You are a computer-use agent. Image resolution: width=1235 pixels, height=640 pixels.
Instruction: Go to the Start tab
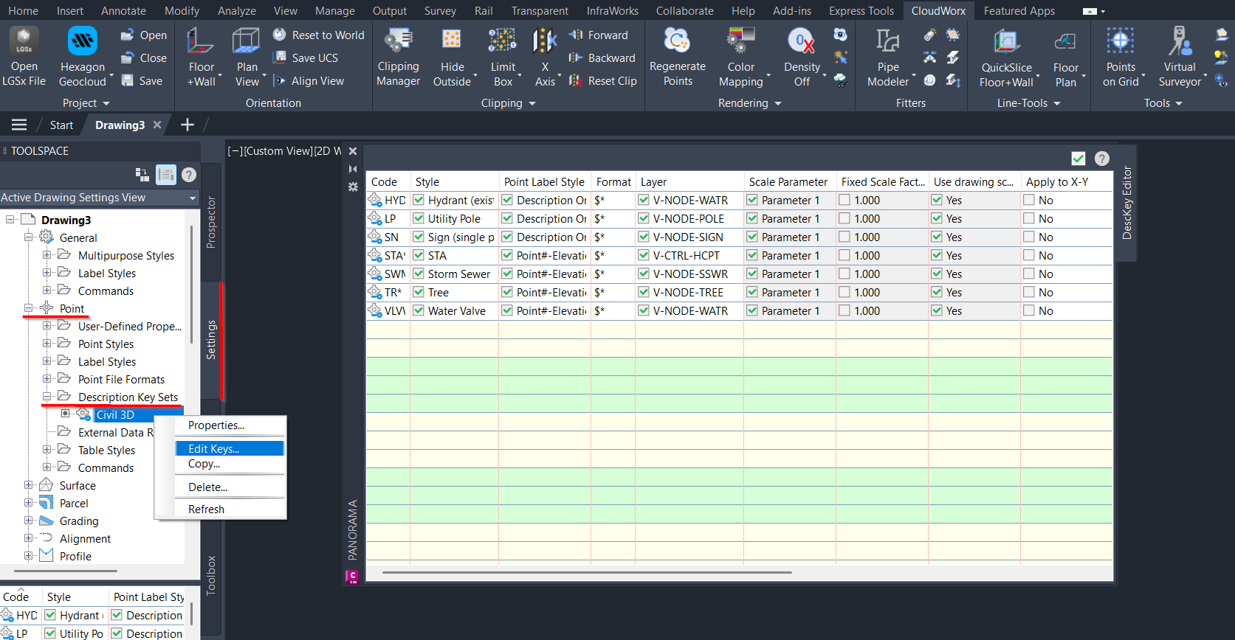(61, 125)
